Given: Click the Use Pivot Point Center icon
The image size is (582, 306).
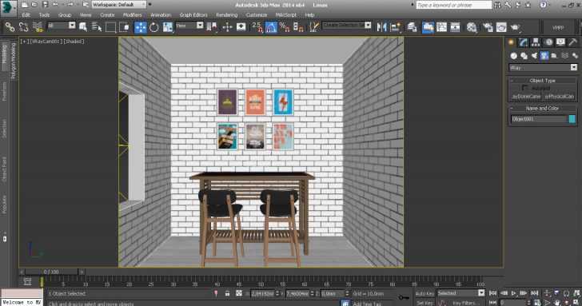Looking at the screenshot, I should tap(212, 26).
